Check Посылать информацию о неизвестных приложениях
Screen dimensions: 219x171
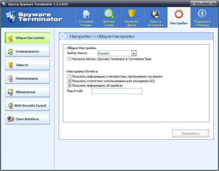click(x=69, y=76)
